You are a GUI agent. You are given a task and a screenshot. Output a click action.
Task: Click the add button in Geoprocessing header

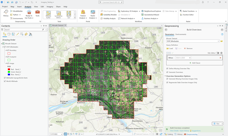pos(222,30)
